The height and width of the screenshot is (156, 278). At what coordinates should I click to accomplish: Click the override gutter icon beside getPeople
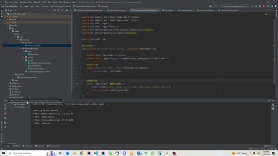point(77,84)
